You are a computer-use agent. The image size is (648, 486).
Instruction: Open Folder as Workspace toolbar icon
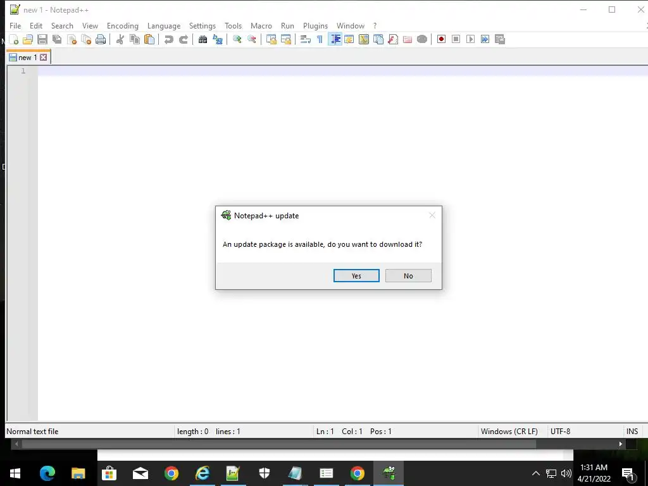[408, 39]
